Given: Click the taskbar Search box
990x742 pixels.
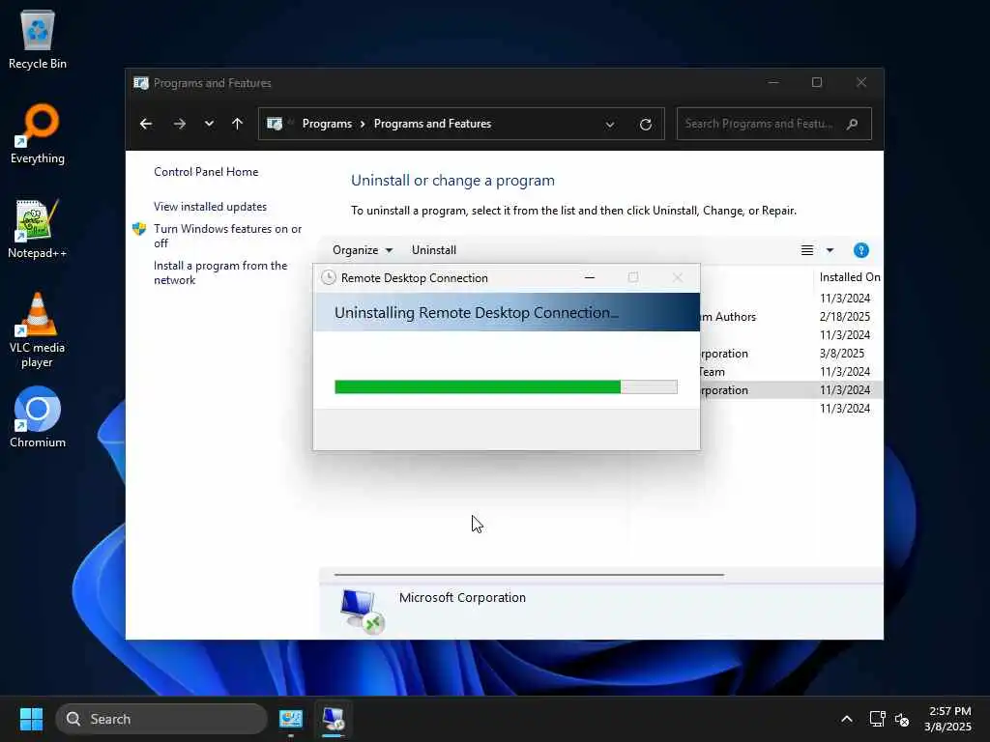Looking at the screenshot, I should coord(161,719).
